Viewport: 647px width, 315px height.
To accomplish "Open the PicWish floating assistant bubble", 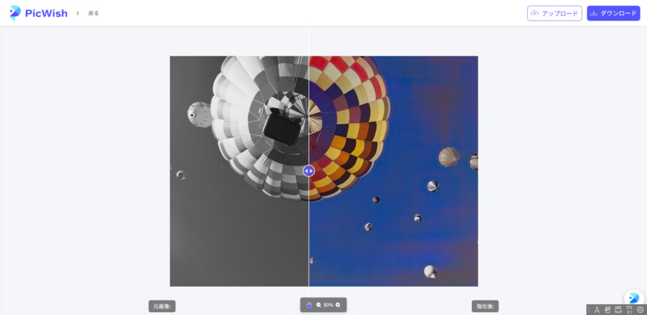I will point(634,298).
